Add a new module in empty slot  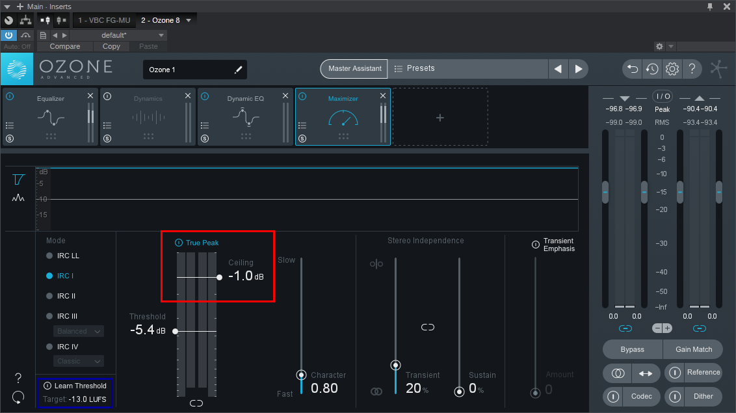tap(440, 117)
